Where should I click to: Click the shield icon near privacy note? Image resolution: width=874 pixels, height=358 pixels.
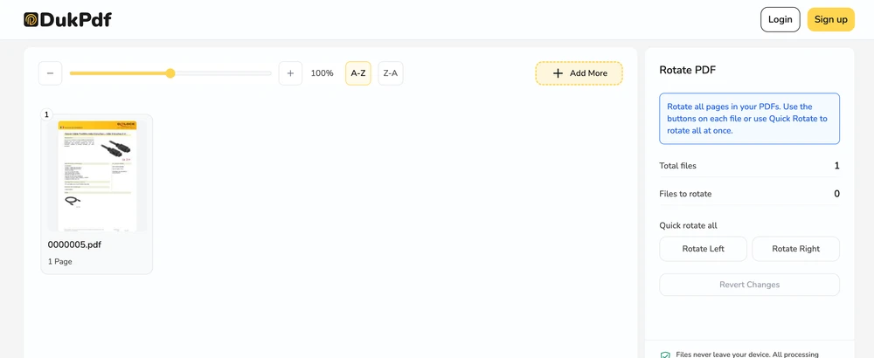(665, 355)
